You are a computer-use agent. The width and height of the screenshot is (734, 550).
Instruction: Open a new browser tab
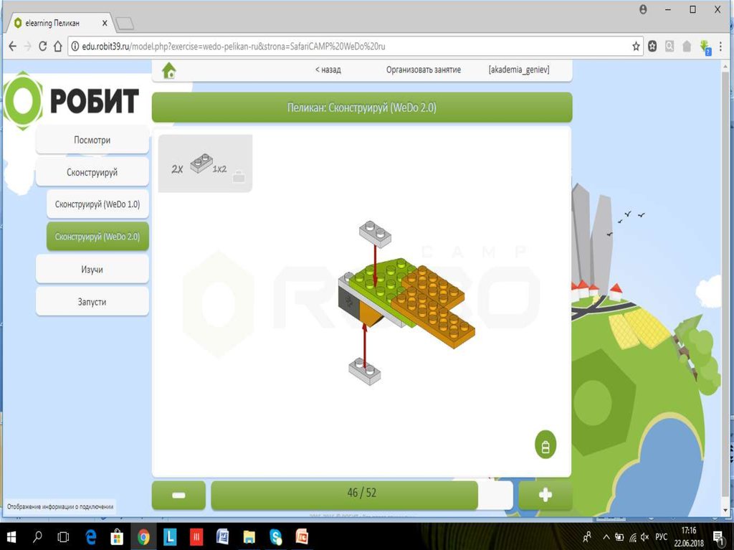pos(125,24)
